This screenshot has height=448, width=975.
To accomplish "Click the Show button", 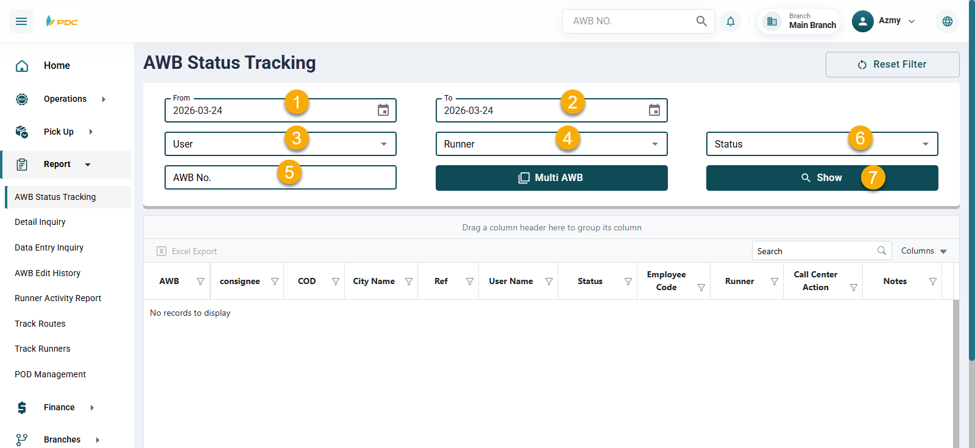I will (x=822, y=178).
